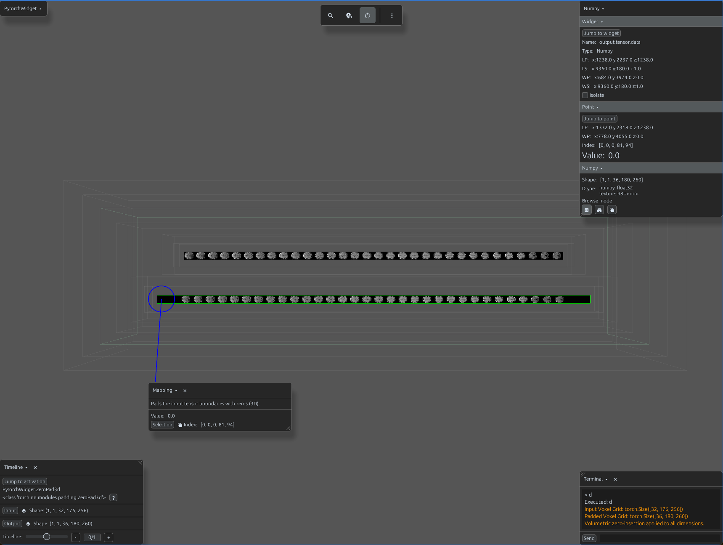
Task: Click the person-pin jump icon in toolbar
Action: pyautogui.click(x=349, y=16)
